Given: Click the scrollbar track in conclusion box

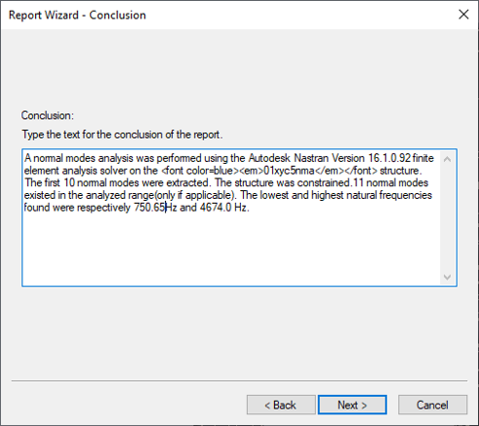Looking at the screenshot, I should [447, 217].
